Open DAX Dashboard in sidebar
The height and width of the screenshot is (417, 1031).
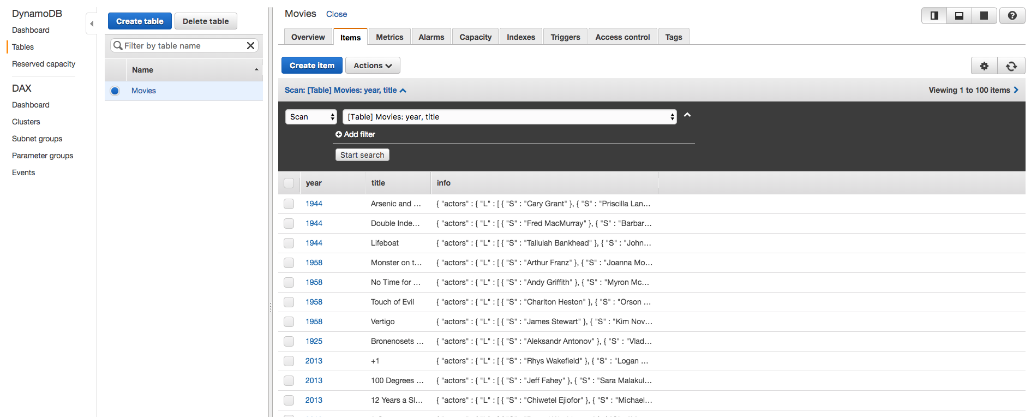pyautogui.click(x=31, y=105)
